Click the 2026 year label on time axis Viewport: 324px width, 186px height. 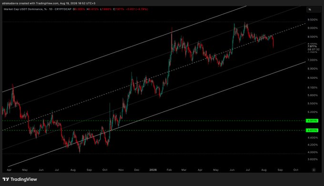153,170
